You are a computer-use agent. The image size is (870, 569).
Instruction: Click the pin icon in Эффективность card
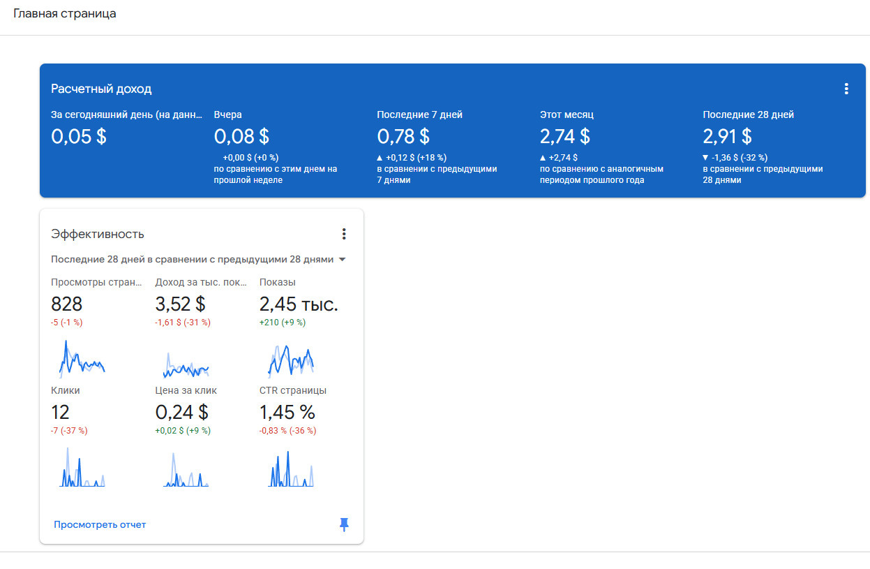pyautogui.click(x=343, y=524)
